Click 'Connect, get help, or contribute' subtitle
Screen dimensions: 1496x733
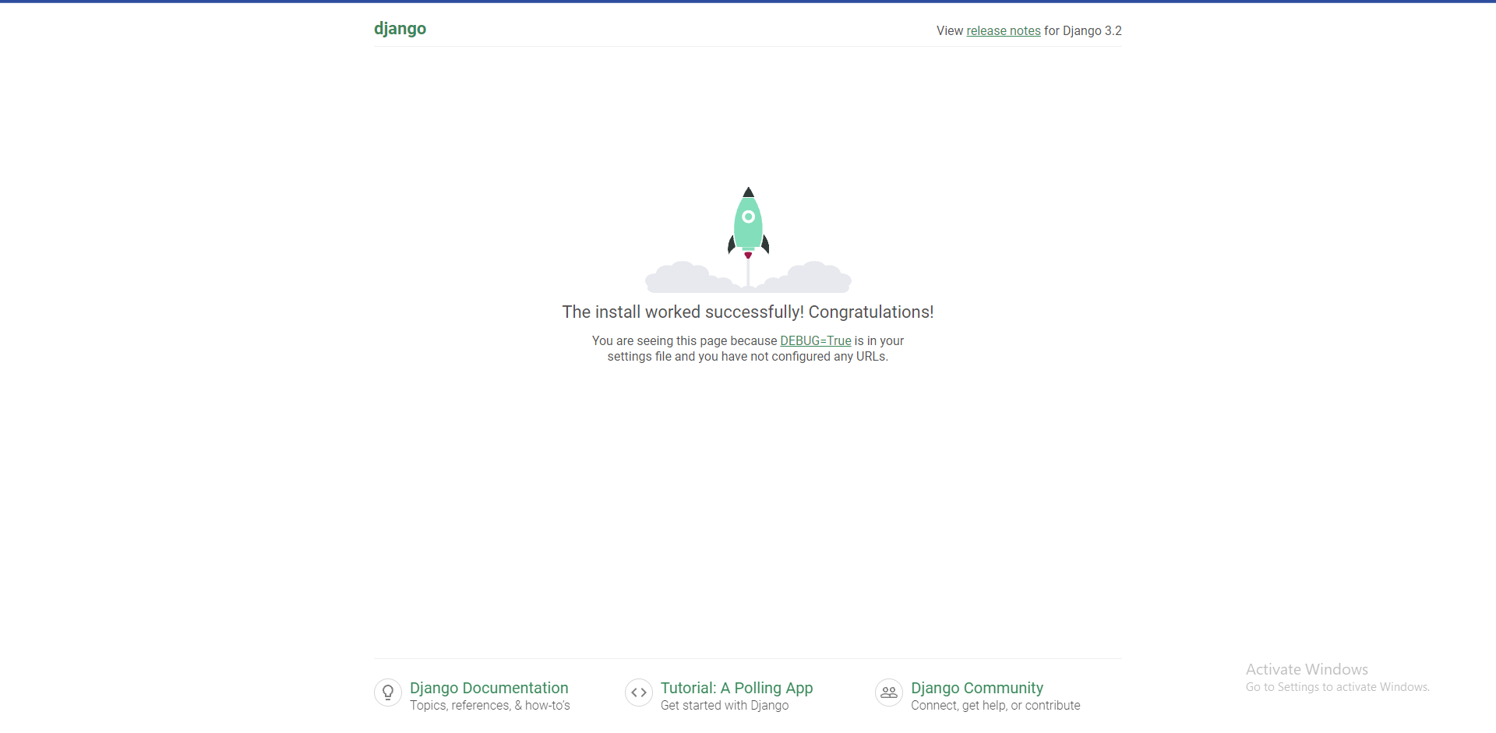(996, 706)
